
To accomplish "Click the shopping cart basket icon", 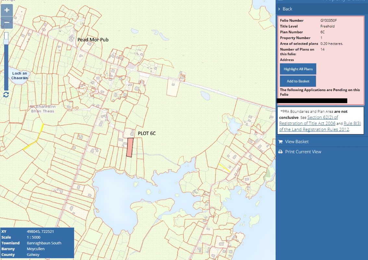I will tap(280, 142).
